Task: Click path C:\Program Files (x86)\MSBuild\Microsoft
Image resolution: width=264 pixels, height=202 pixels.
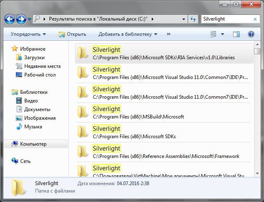Action: coord(138,117)
